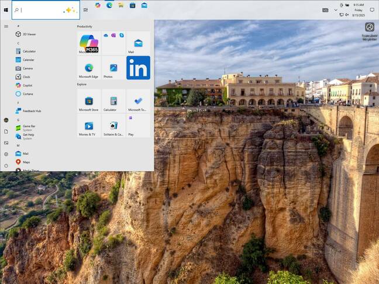Open the battery status tray icon

pyautogui.click(x=347, y=5)
